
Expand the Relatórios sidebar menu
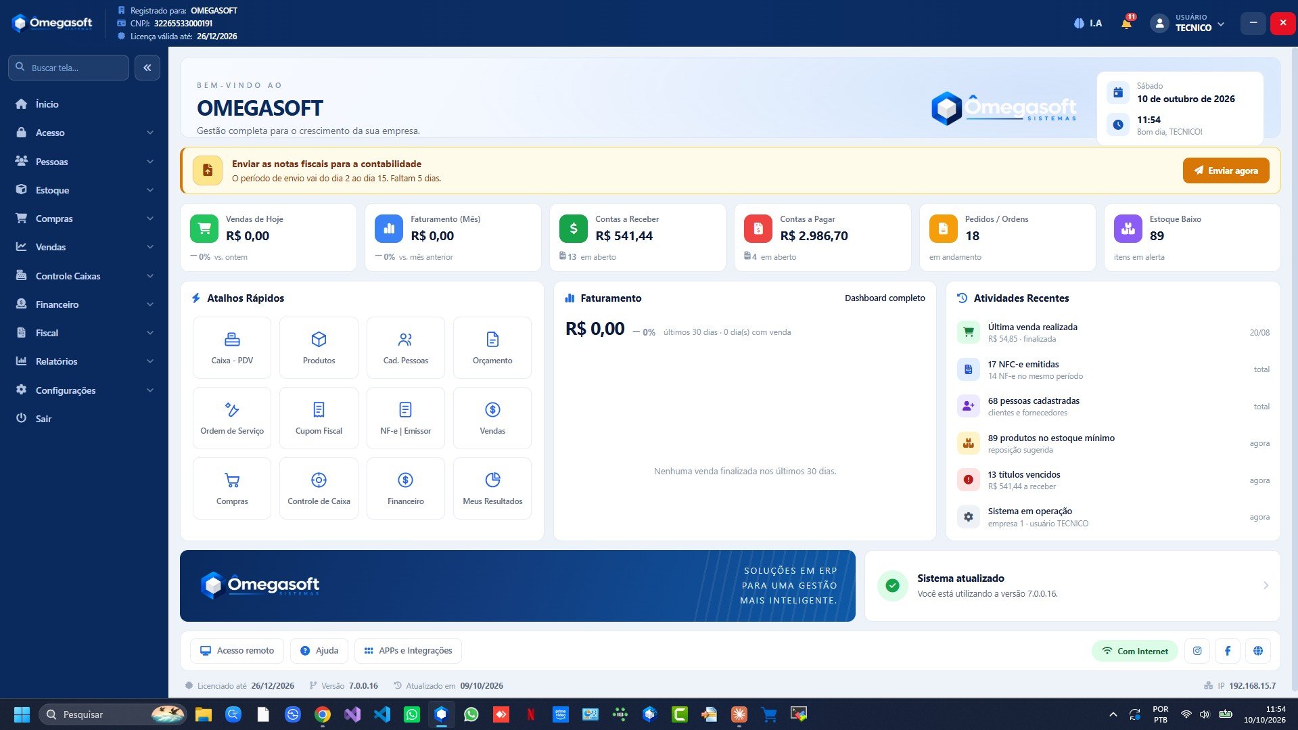pos(85,361)
